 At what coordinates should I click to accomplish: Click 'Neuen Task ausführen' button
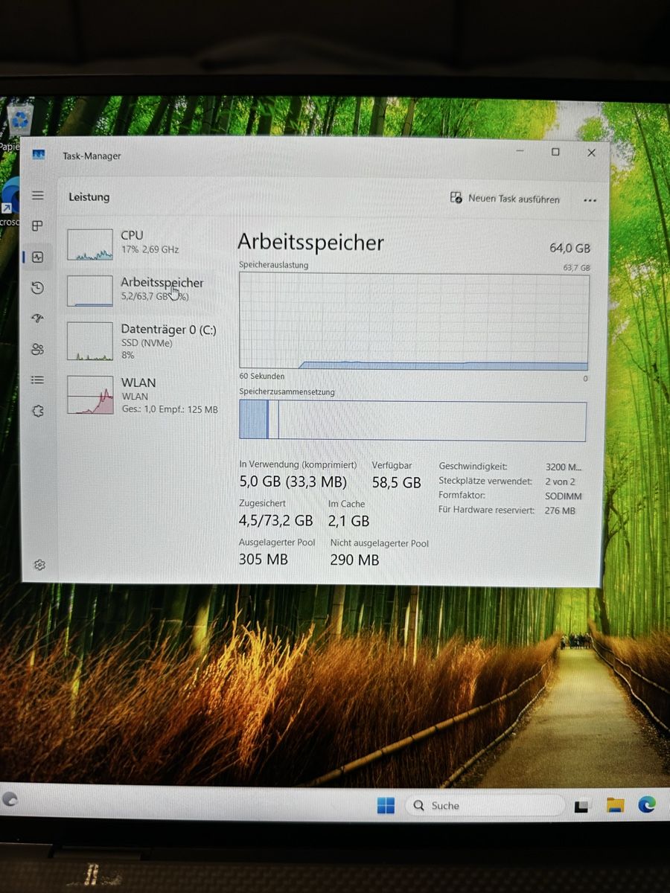pos(505,199)
